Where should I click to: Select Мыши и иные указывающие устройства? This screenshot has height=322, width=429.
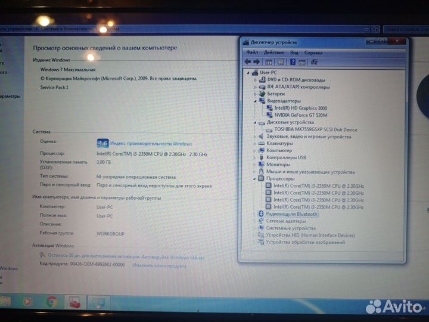310,172
